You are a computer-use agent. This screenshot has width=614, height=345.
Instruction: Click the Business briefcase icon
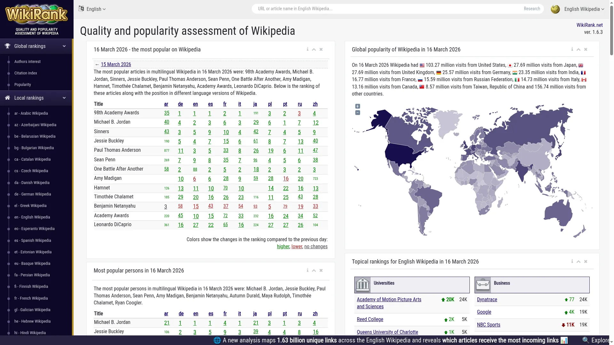[x=483, y=285]
